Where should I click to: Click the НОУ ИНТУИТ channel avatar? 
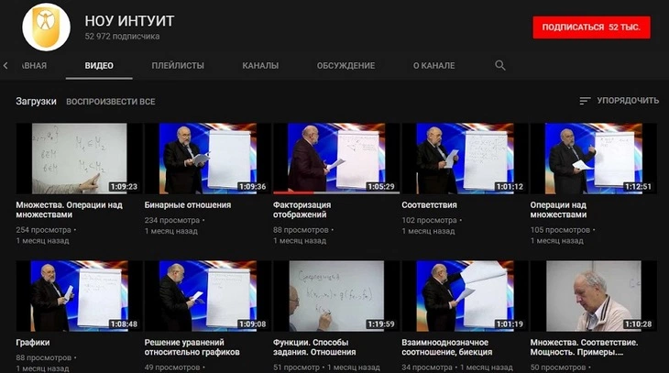point(46,27)
